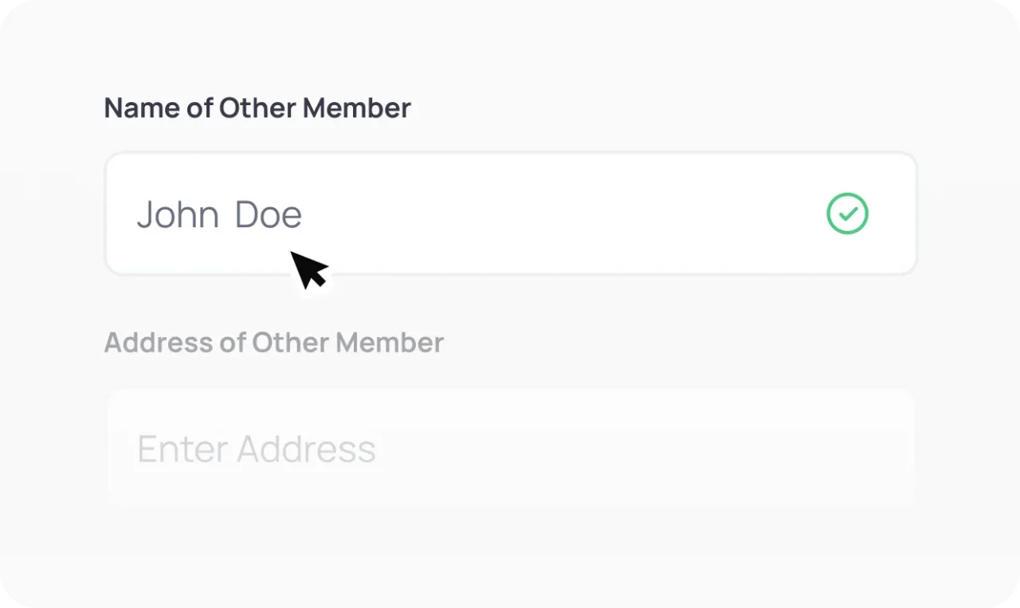The image size is (1020, 608).
Task: Click the word Doe in the name field
Action: 268,214
